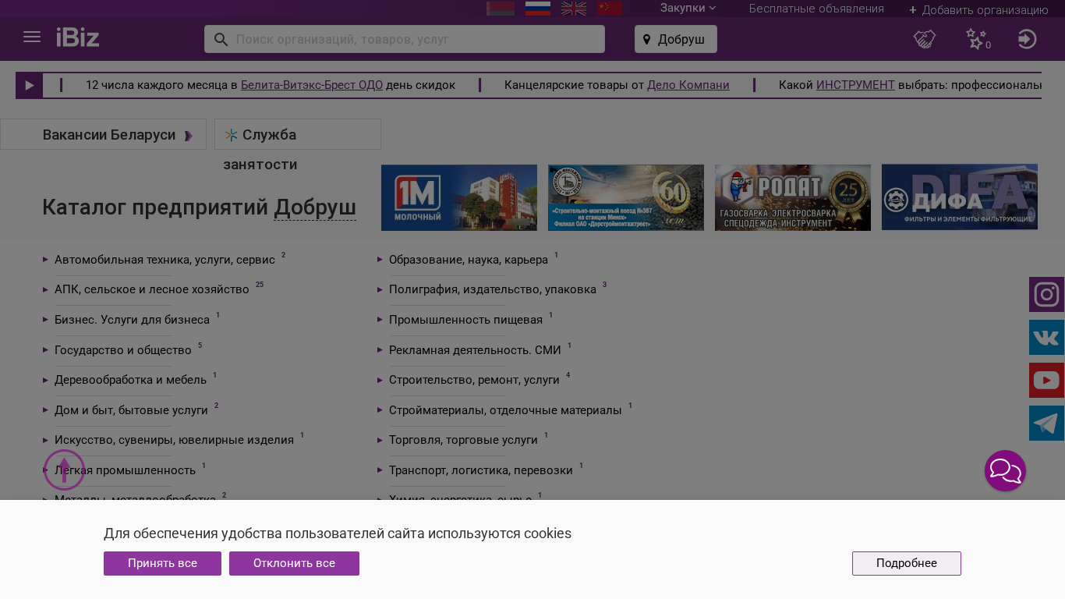Open favorites stars icon

pyautogui.click(x=976, y=39)
